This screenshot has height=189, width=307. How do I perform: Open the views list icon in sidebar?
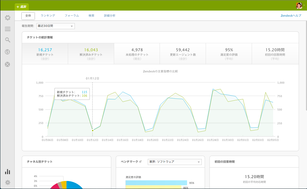pos(7,29)
